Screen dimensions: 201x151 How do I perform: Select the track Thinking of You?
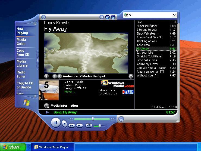156,41
